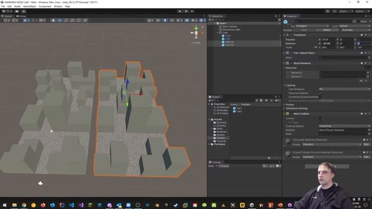Collapse the Tiles object in Hierarchy
The image size is (372, 209).
pyautogui.click(x=217, y=33)
